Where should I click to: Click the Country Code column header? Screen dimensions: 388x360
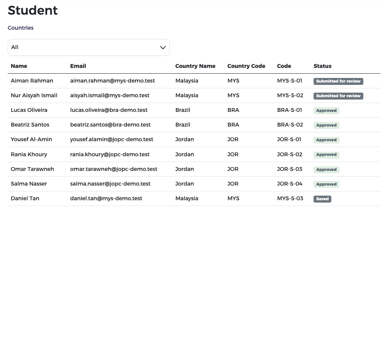point(246,66)
